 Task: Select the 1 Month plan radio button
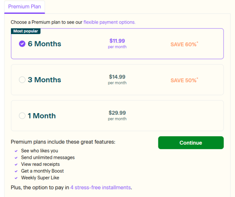22,116
